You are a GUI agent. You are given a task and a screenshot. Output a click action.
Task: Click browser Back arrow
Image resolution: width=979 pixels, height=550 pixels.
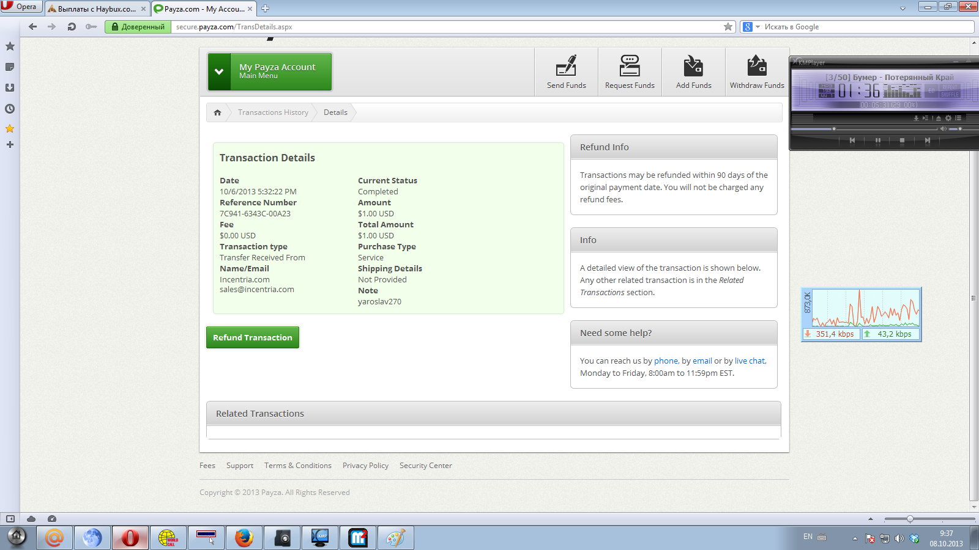[x=33, y=27]
